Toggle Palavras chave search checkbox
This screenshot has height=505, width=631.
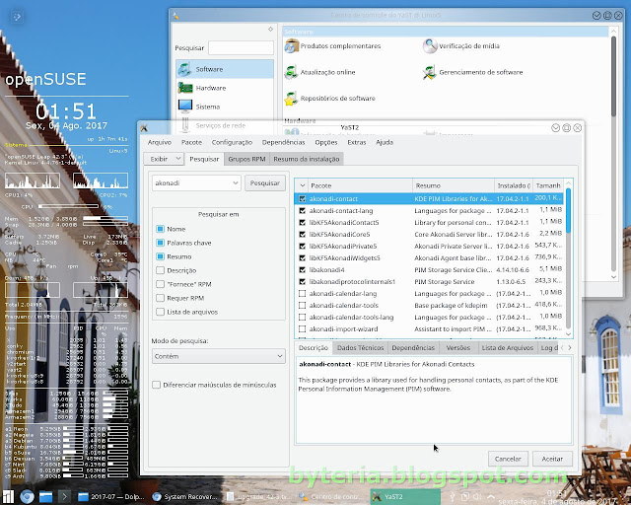click(160, 243)
